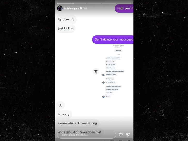Jump to the first story progress segment
The width and height of the screenshot is (188, 141).
coord(64,3)
